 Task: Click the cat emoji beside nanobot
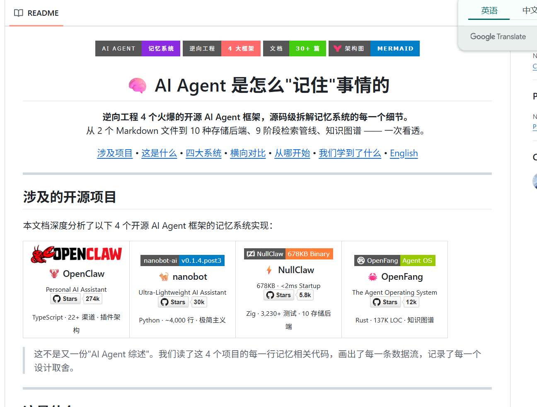tap(164, 276)
